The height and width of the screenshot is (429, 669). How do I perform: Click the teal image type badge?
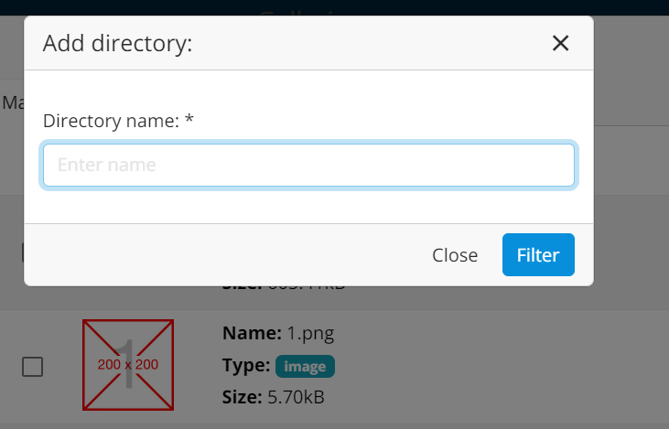coord(305,366)
